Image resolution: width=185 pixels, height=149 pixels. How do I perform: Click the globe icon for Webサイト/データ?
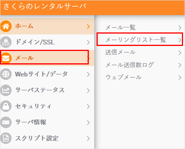6,74
